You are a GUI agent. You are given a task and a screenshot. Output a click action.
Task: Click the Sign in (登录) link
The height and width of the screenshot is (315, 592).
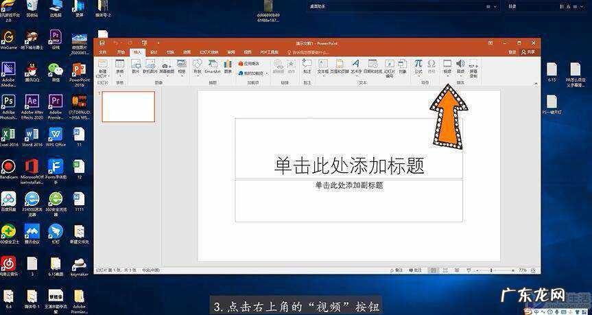pos(512,52)
